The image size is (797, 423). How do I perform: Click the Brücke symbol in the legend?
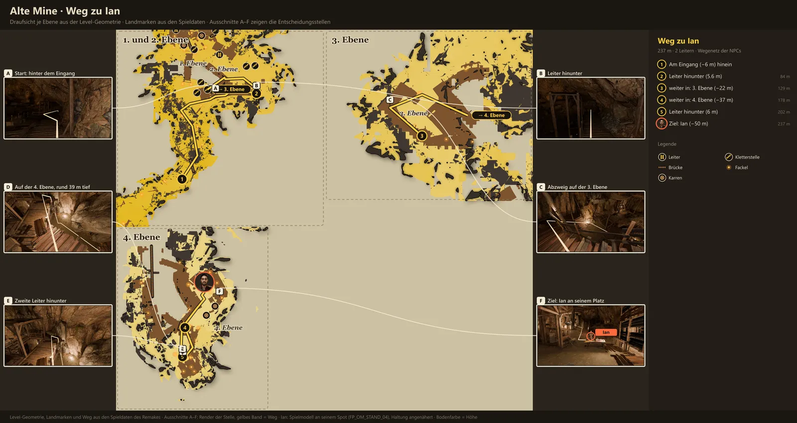tap(662, 168)
